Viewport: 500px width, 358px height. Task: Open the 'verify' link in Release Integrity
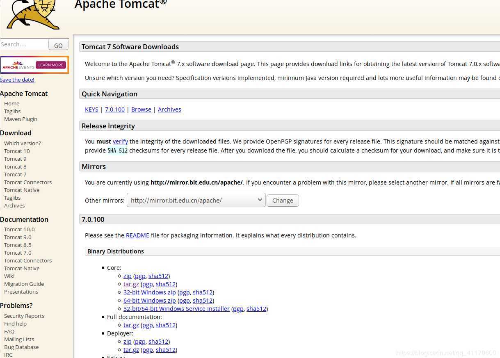120,141
